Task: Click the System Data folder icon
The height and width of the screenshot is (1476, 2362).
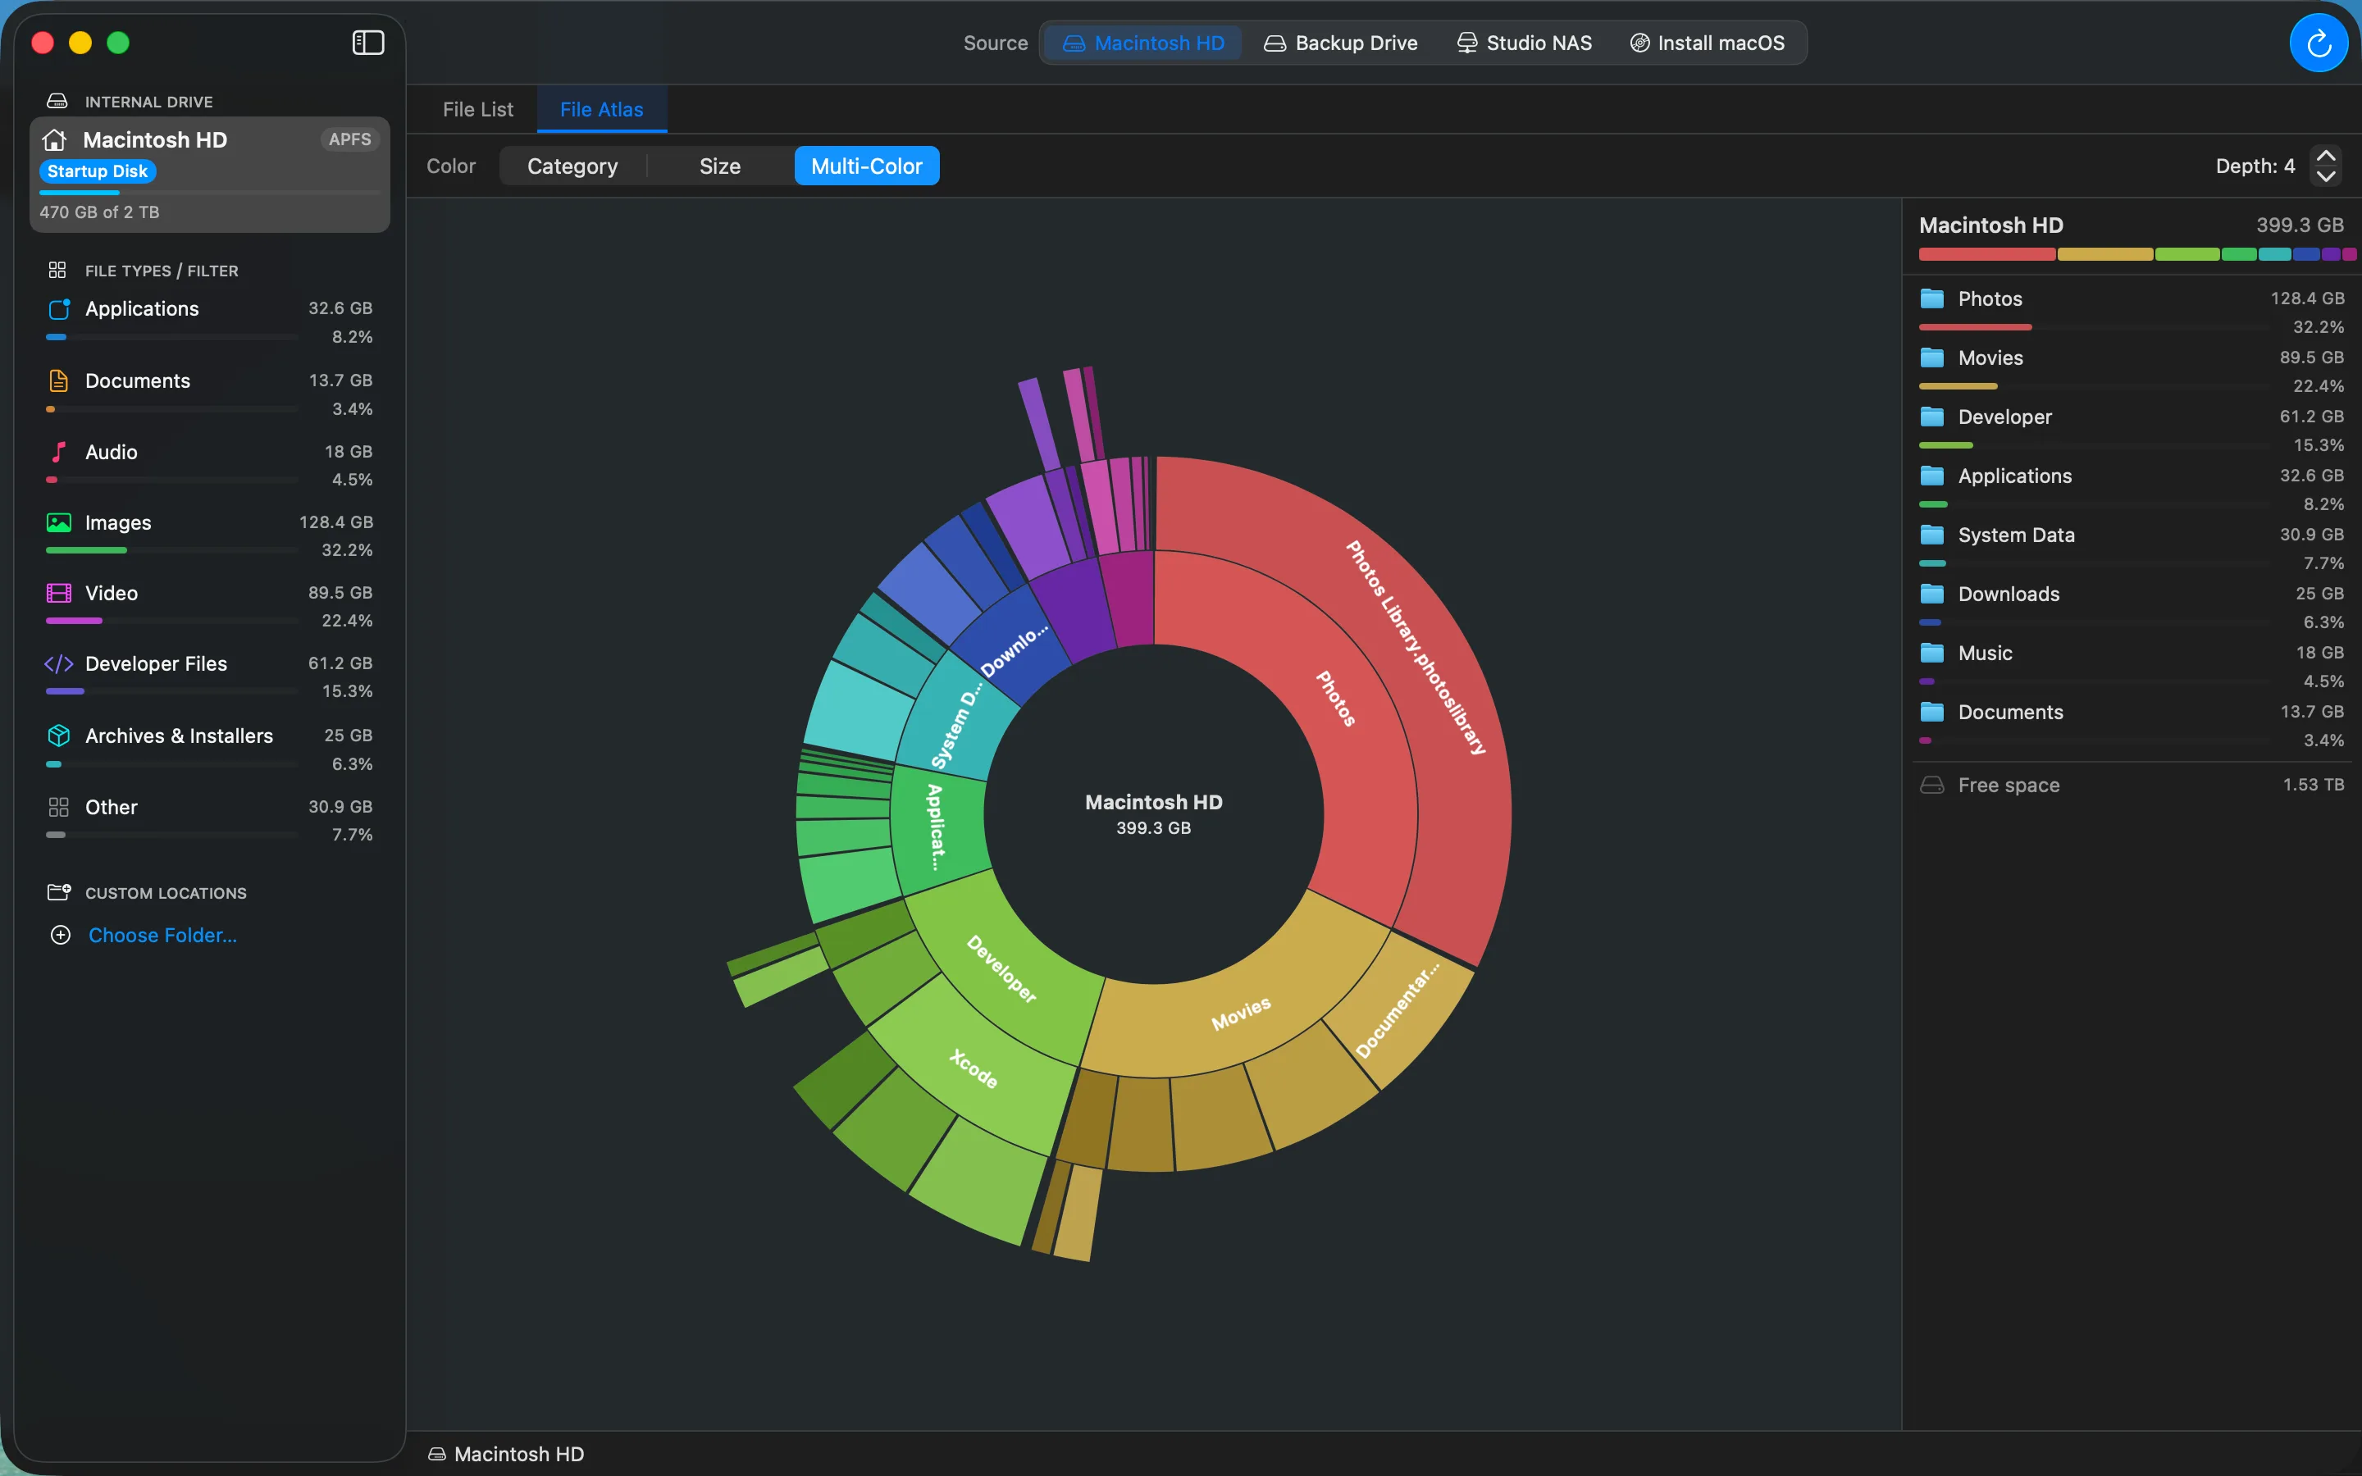Action: click(1931, 535)
